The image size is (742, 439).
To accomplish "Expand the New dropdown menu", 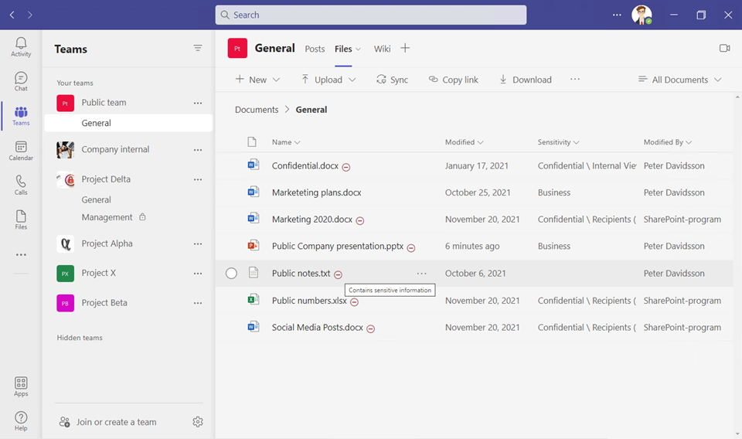I will click(x=257, y=80).
